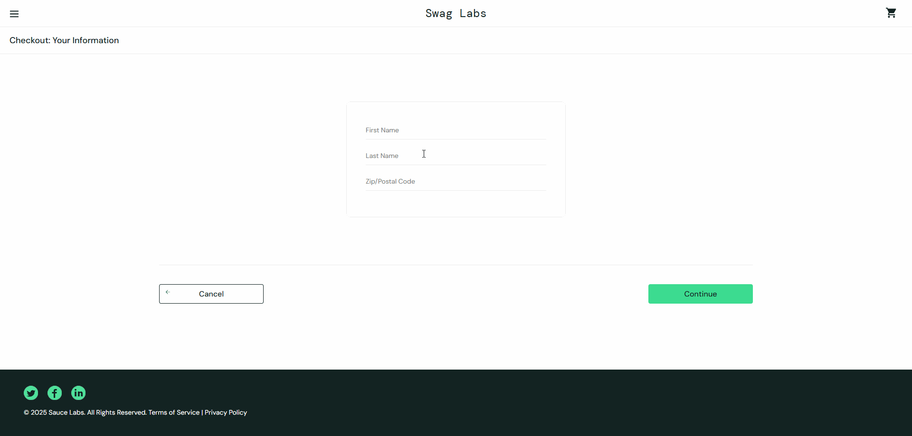Visit the Facebook social link
The height and width of the screenshot is (436, 912).
pos(55,393)
